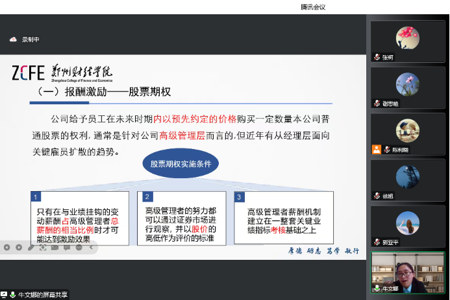450x300 pixels.
Task: Click 徐旭's muted microphone icon
Action: tap(377, 196)
